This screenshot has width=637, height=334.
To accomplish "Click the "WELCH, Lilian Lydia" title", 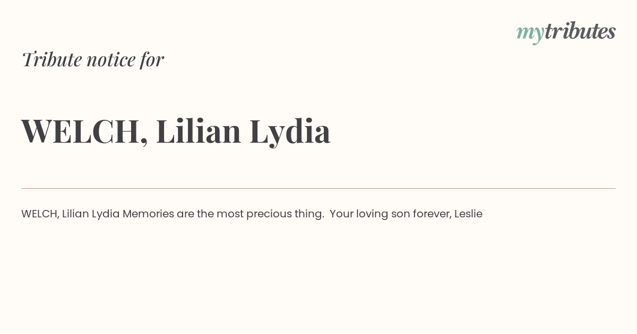I will click(x=176, y=131).
